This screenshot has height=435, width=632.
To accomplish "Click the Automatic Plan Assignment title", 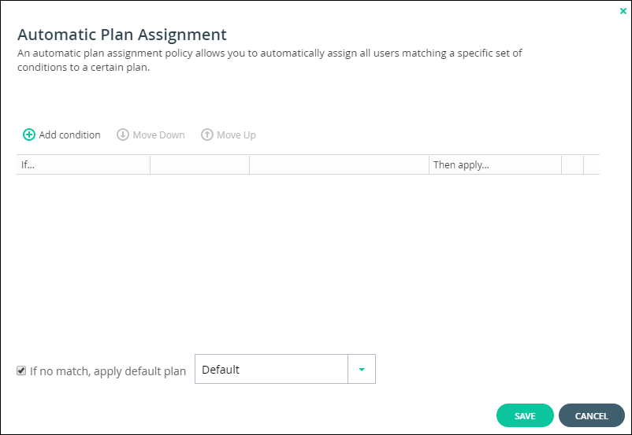I will pos(121,35).
